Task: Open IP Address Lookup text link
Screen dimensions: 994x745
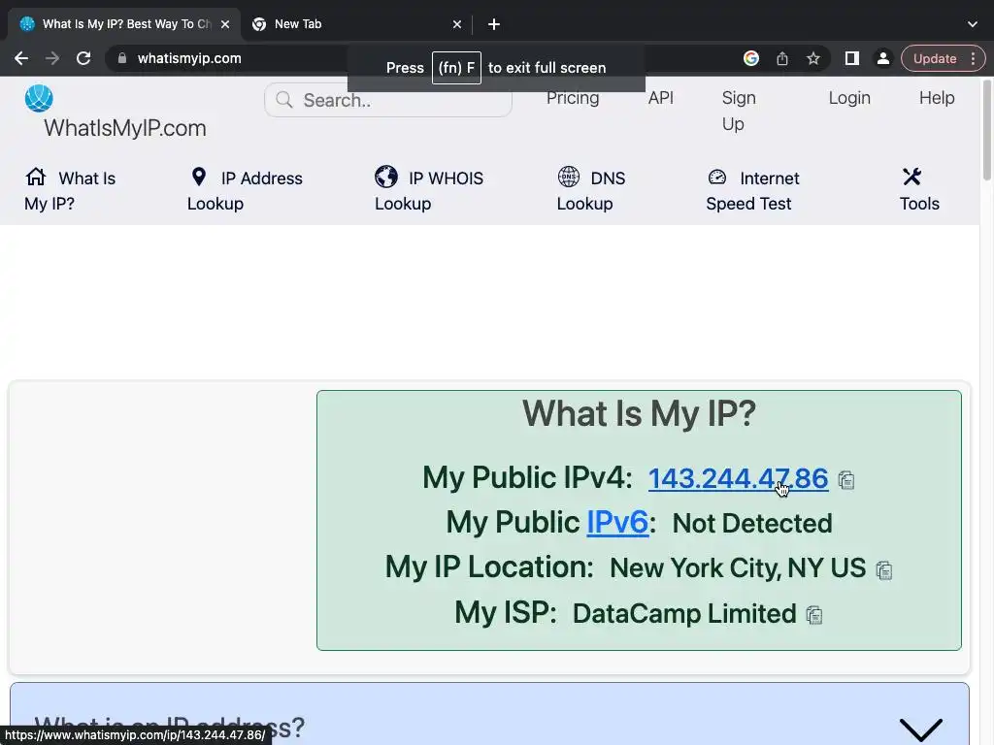Action: (245, 191)
